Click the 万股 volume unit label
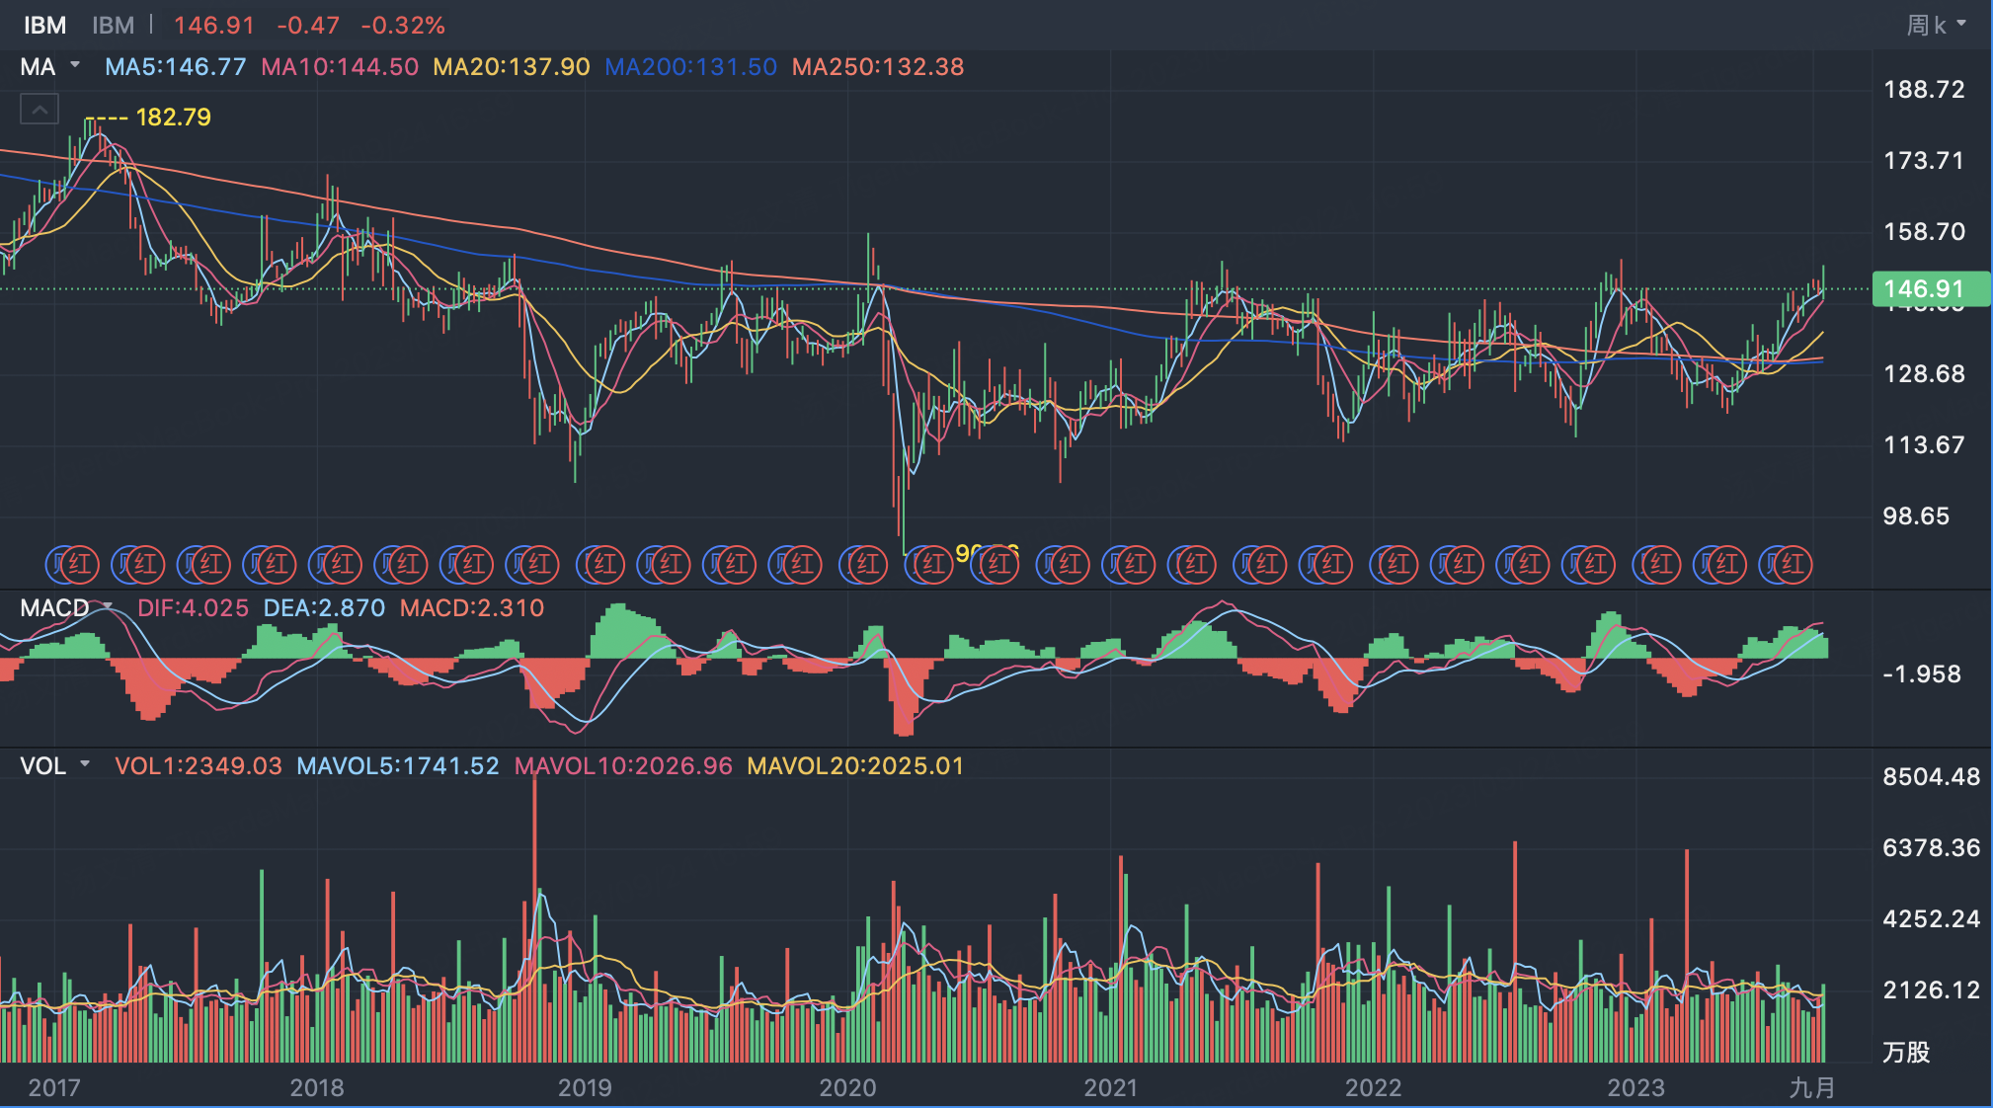 [1906, 1053]
